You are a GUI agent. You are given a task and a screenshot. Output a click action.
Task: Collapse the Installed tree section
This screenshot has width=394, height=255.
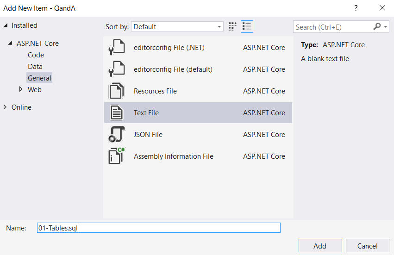[6, 25]
